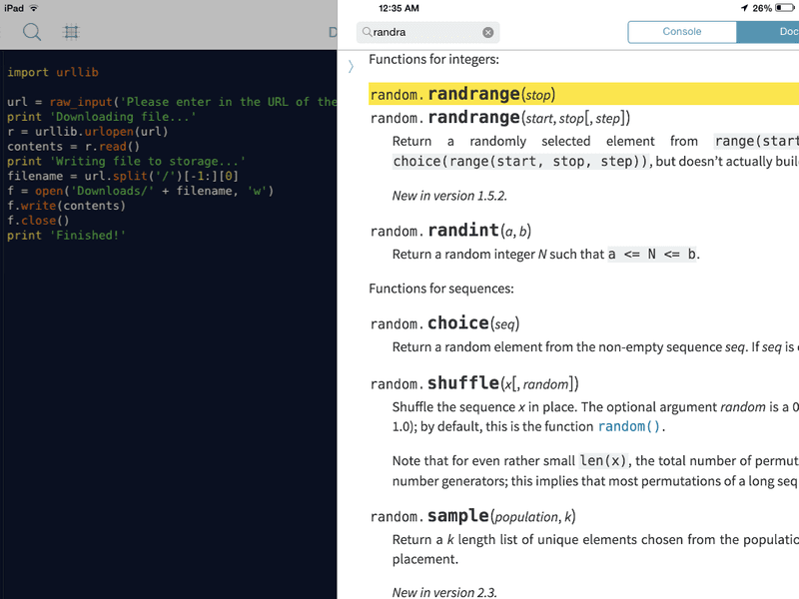The height and width of the screenshot is (599, 799).
Task: Select the random.randint(a, b) entry
Action: (x=450, y=231)
